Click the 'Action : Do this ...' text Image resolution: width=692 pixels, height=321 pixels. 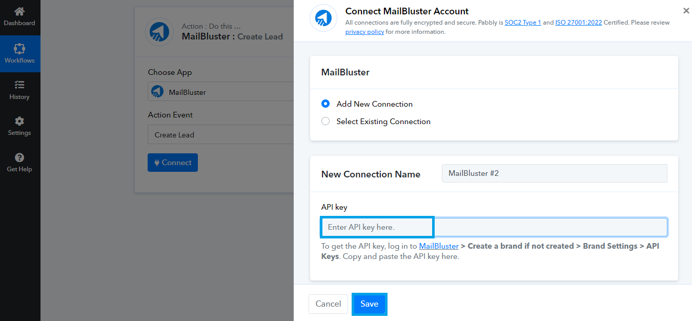(211, 26)
